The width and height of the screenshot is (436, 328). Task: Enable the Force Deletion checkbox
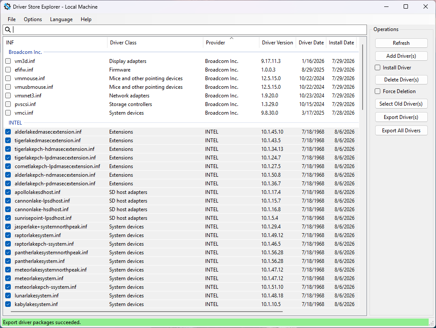[x=378, y=91]
